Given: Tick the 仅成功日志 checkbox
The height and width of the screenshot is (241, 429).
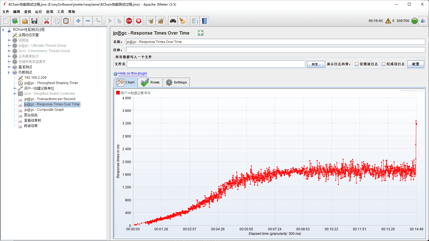Looking at the screenshot, I should click(x=383, y=64).
